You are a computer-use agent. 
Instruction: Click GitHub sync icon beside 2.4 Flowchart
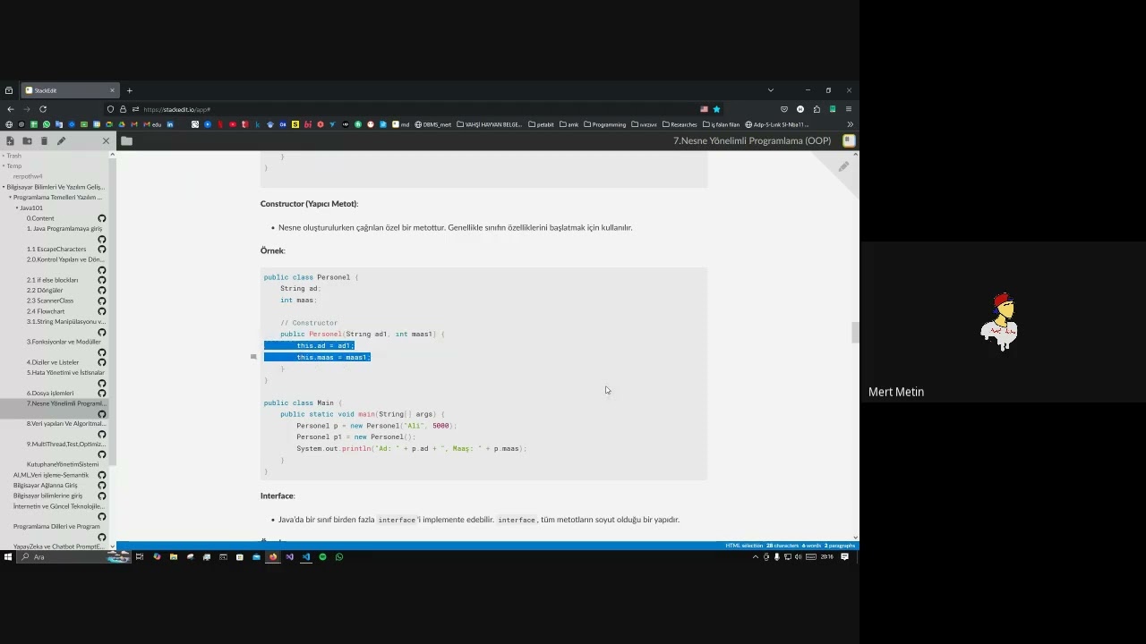click(x=102, y=311)
